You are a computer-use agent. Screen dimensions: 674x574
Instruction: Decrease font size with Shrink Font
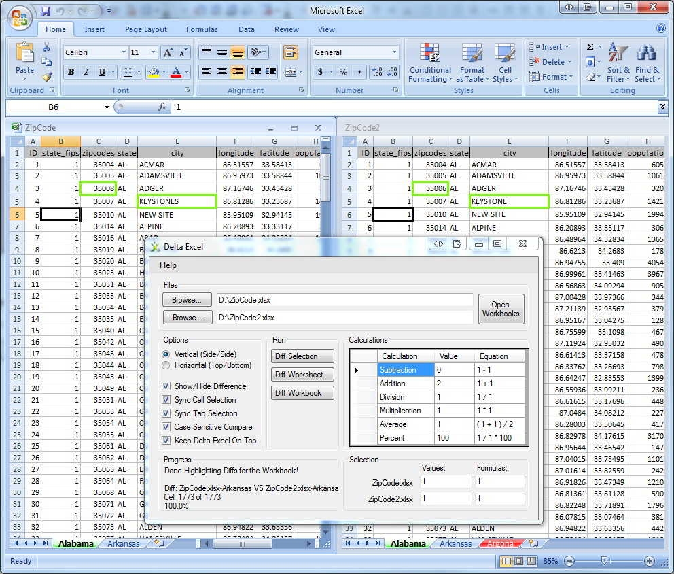click(183, 52)
